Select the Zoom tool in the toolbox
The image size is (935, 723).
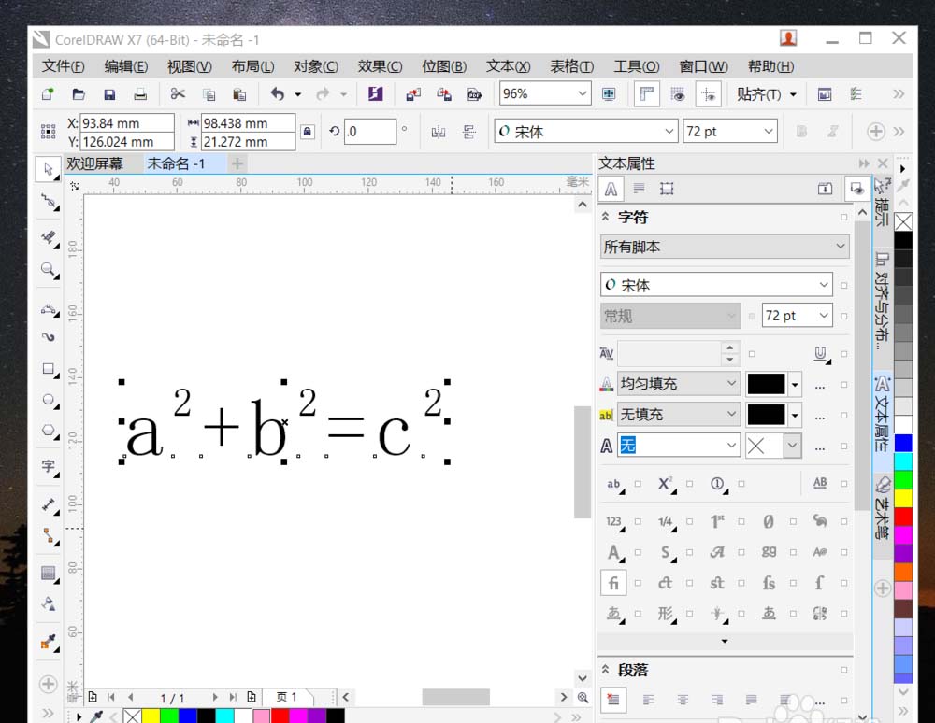point(49,271)
